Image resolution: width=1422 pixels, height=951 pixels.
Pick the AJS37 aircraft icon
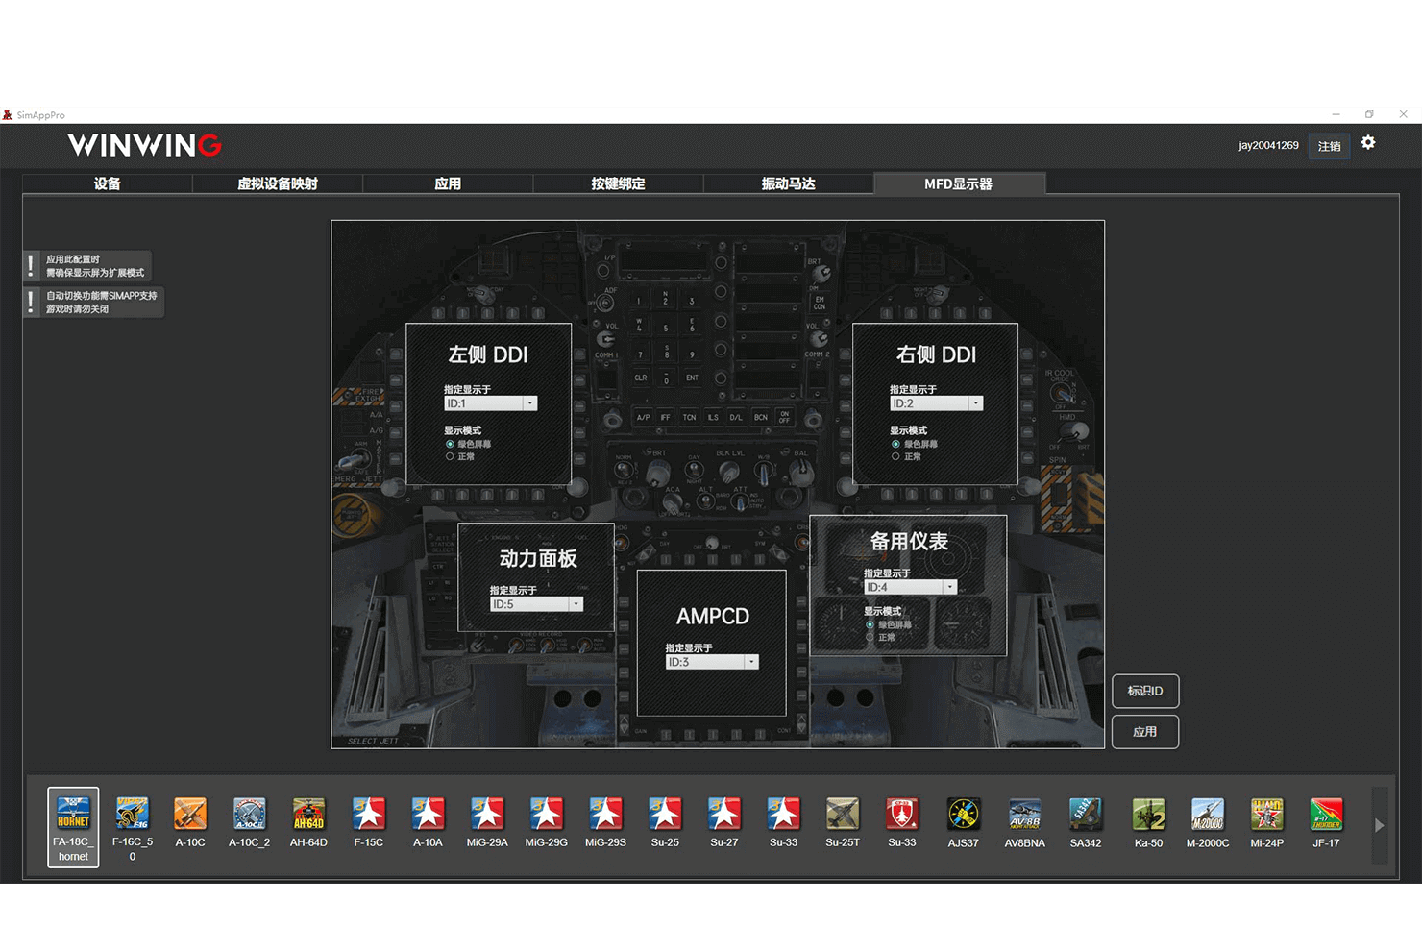(x=963, y=815)
